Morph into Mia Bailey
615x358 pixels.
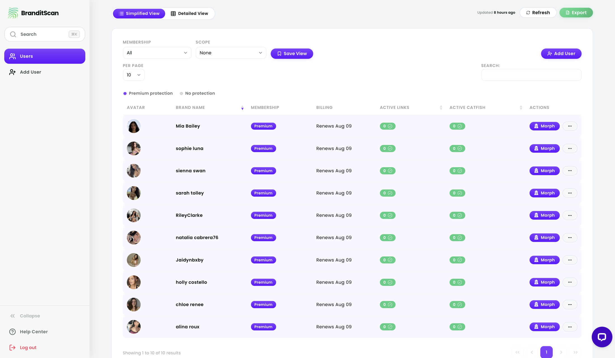click(545, 126)
